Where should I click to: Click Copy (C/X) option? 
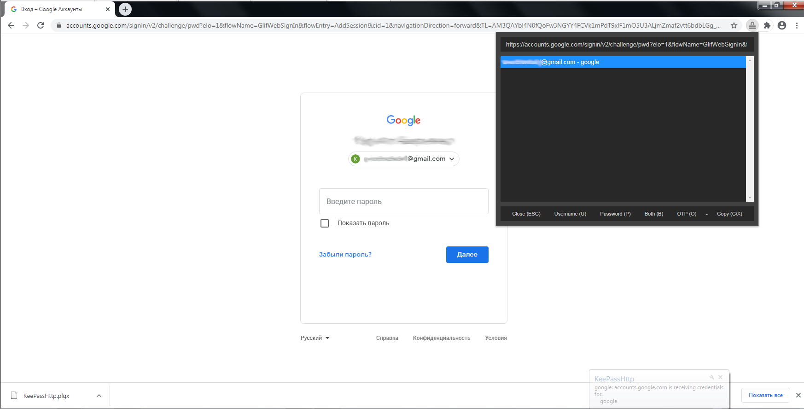(x=729, y=214)
